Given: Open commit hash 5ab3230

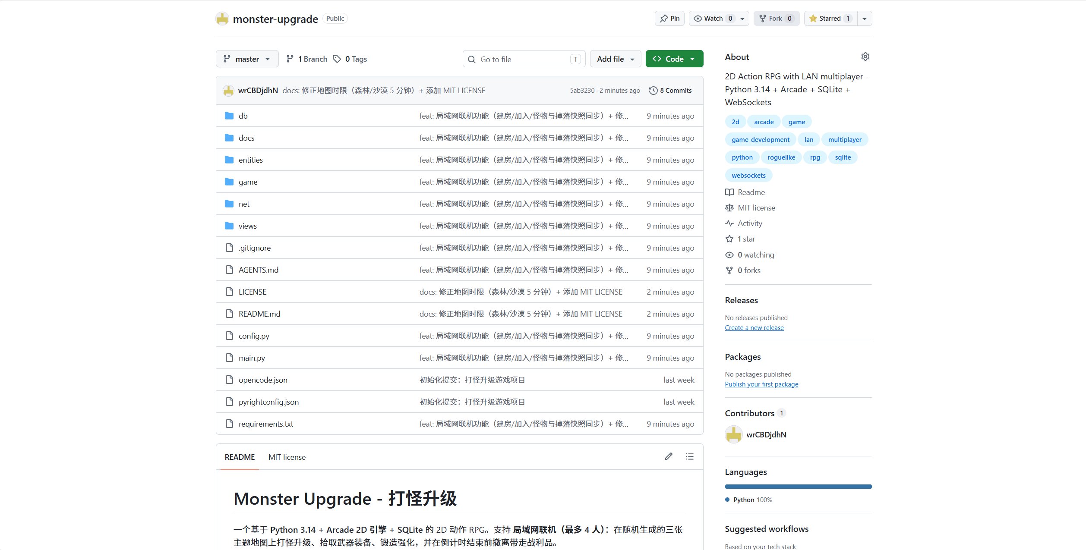Looking at the screenshot, I should pos(582,91).
